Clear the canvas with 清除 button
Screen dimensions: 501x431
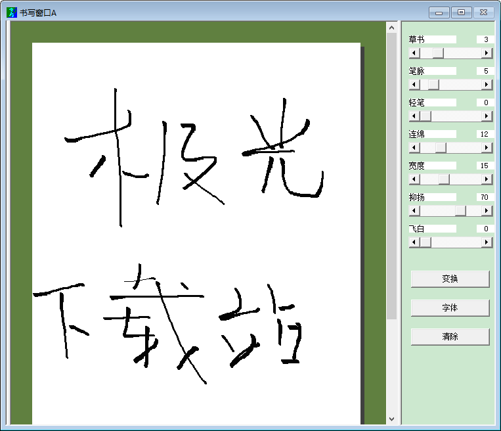tap(450, 336)
